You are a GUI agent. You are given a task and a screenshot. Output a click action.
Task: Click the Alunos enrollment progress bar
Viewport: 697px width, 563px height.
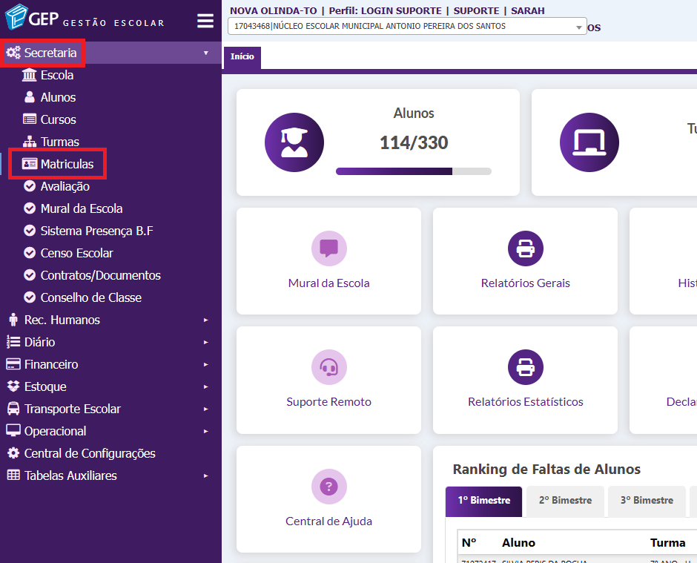coord(413,171)
